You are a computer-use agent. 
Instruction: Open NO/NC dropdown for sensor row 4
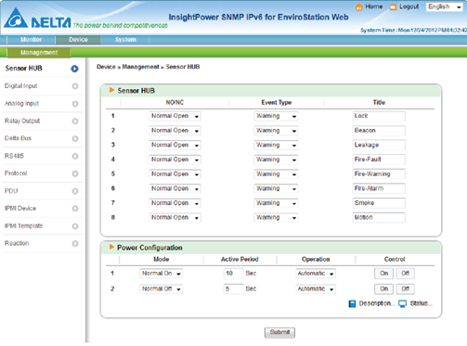tap(175, 160)
